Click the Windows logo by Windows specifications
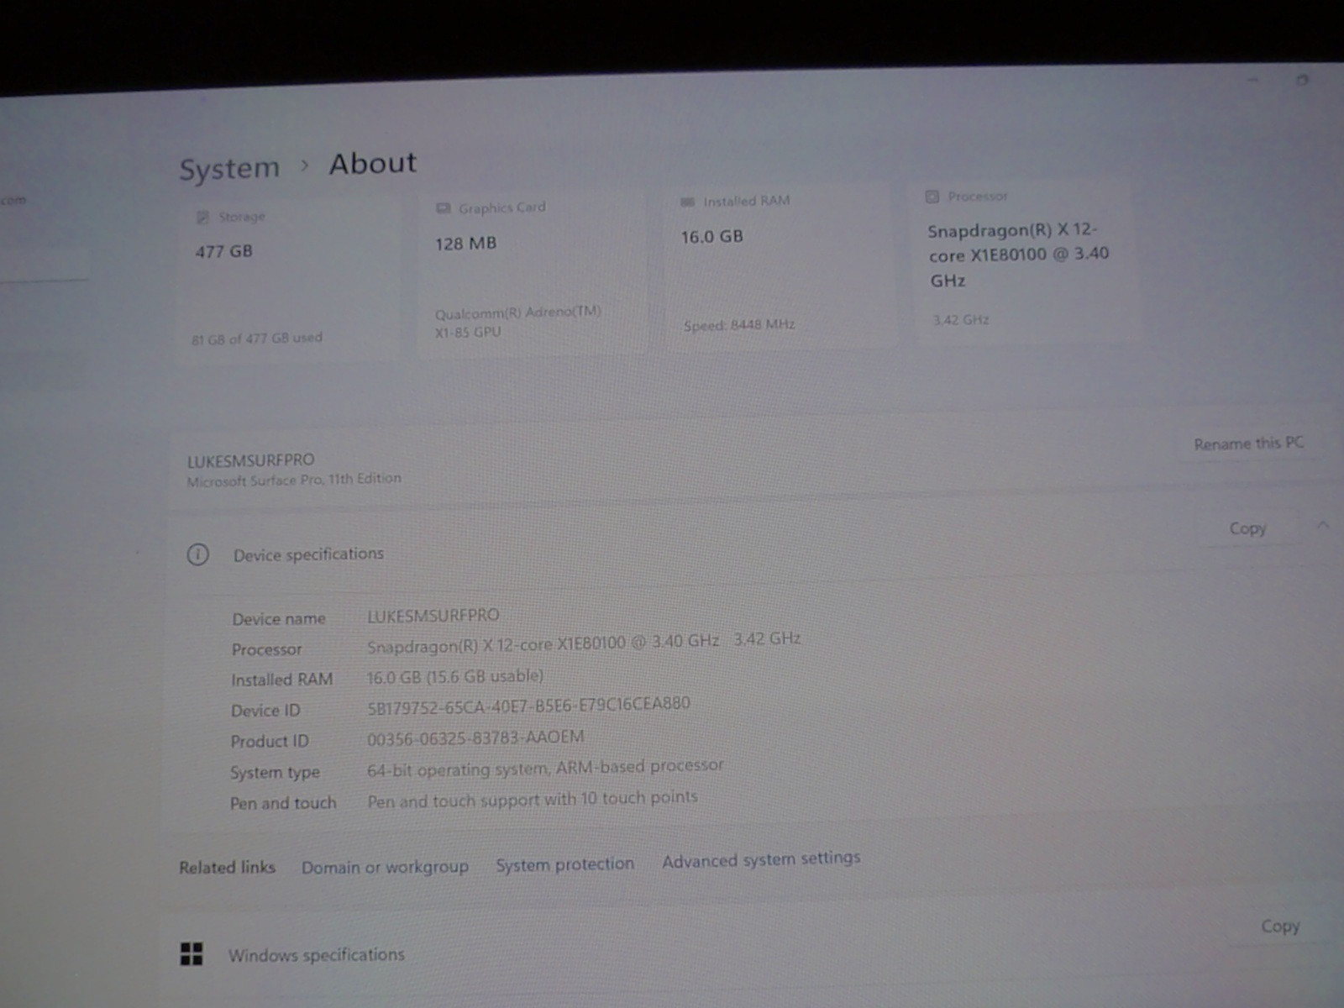Viewport: 1344px width, 1008px height. [192, 953]
